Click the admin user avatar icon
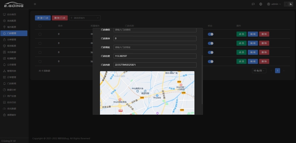Image resolution: width=296 pixels, height=143 pixels. coord(269,4)
